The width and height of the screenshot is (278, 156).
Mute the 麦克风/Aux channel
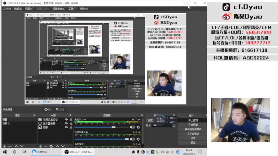(x=132, y=127)
